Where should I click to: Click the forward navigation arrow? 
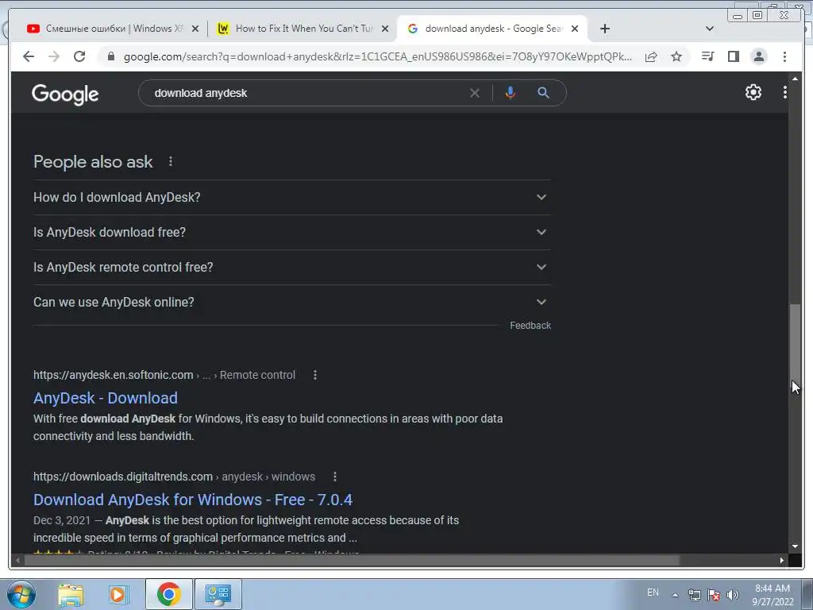54,56
